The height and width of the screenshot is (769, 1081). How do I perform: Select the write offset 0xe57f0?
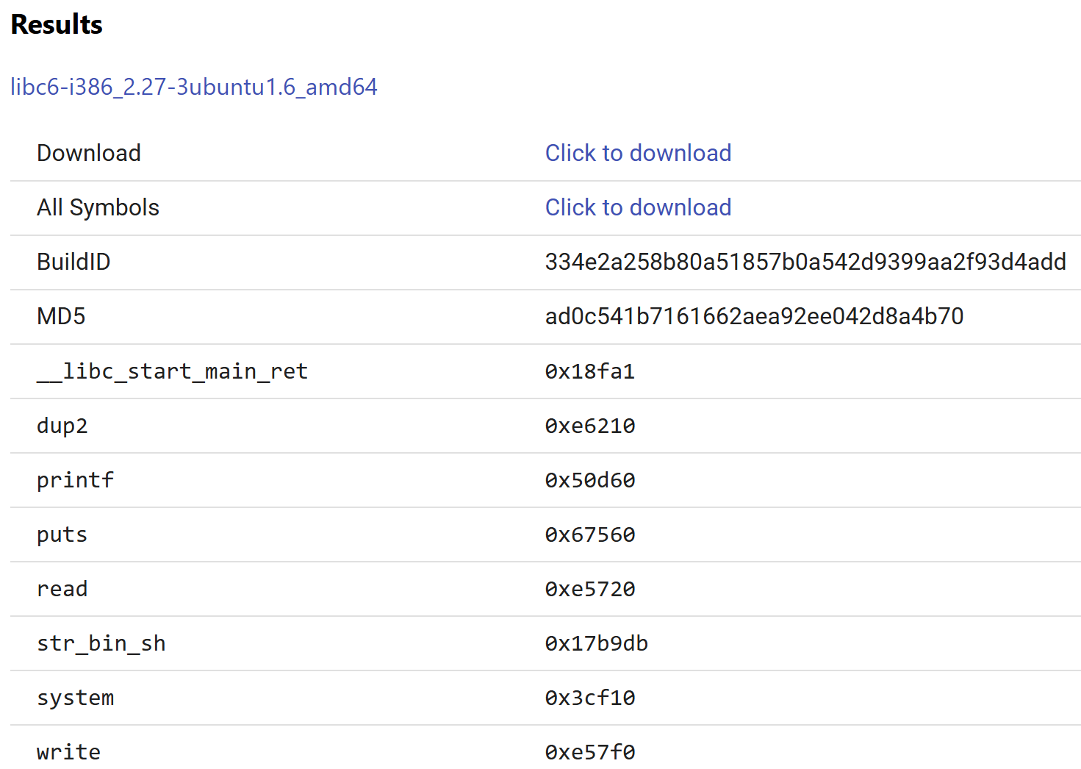point(589,752)
